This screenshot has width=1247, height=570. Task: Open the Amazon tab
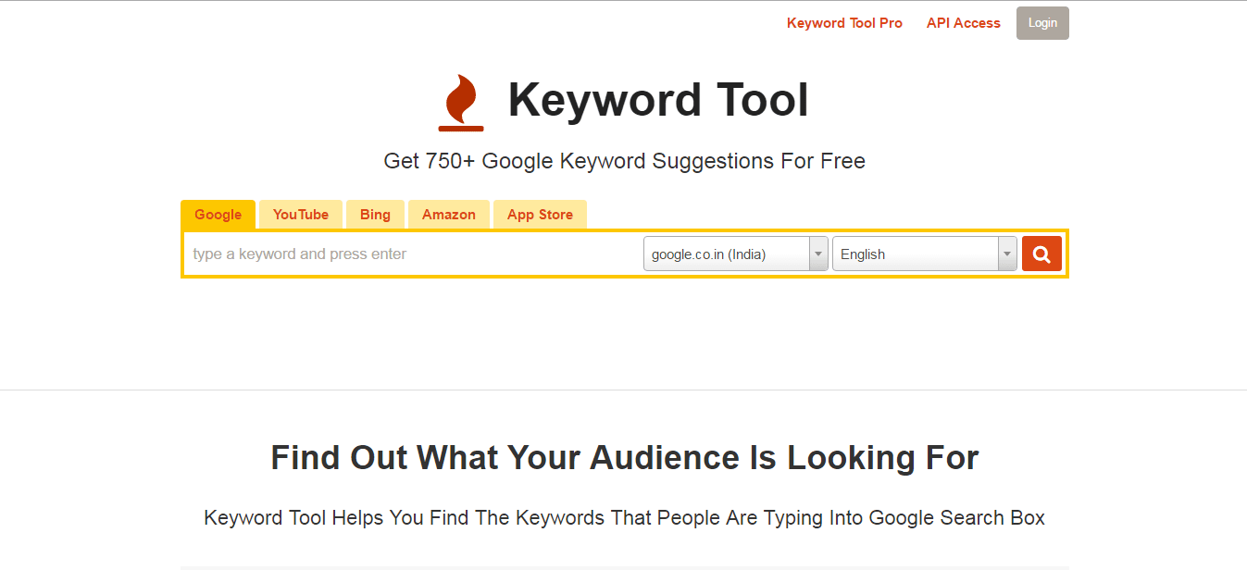tap(449, 215)
